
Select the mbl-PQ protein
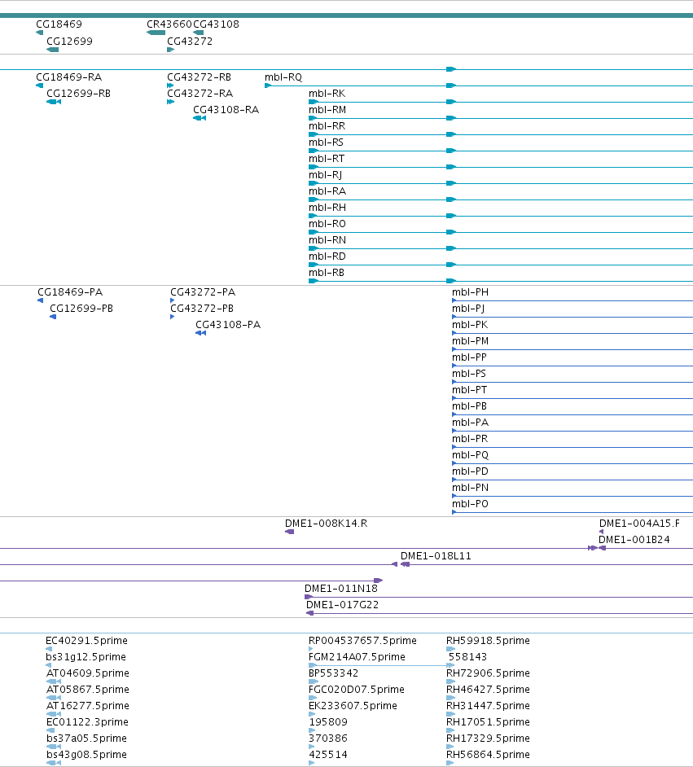click(470, 455)
